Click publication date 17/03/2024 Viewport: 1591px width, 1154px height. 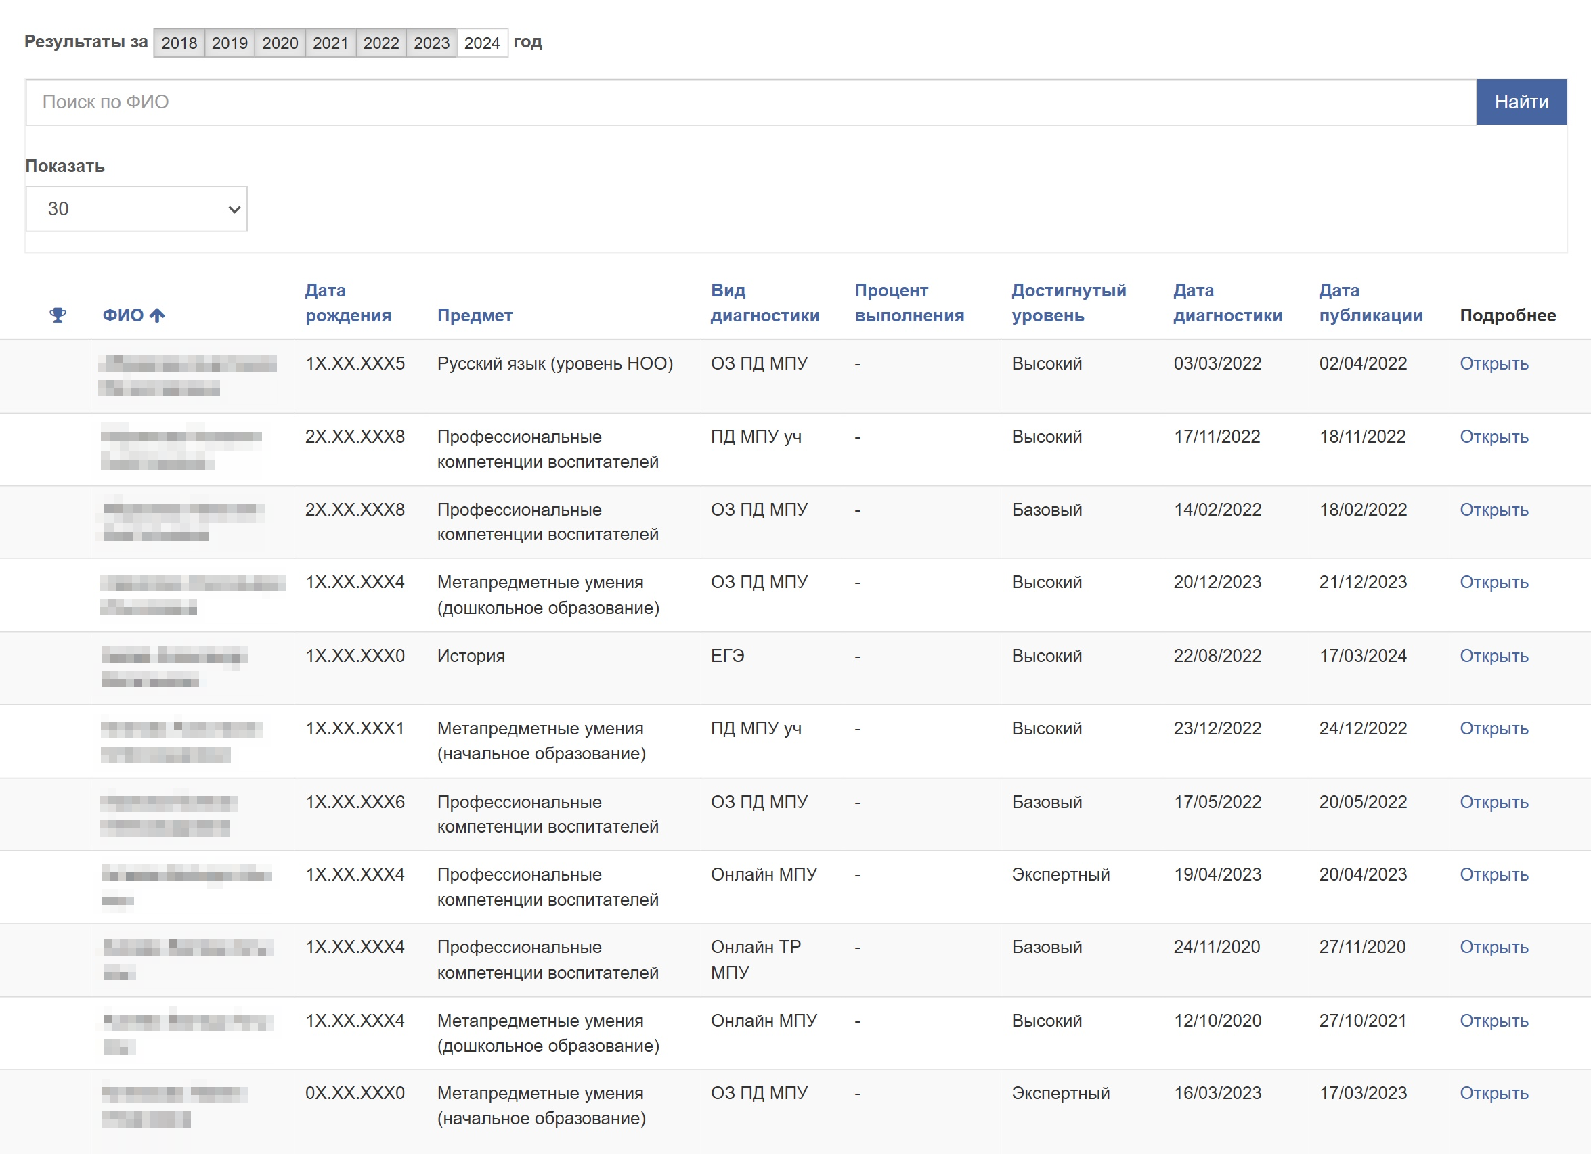1363,657
